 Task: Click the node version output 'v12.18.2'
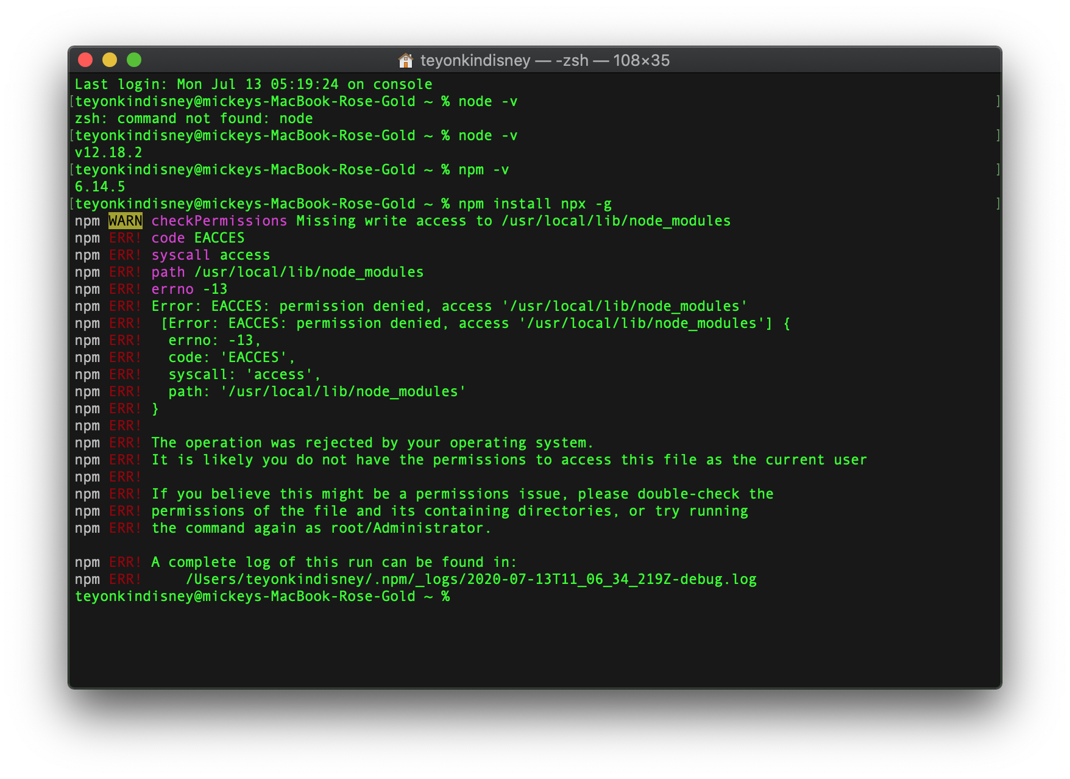coord(108,152)
